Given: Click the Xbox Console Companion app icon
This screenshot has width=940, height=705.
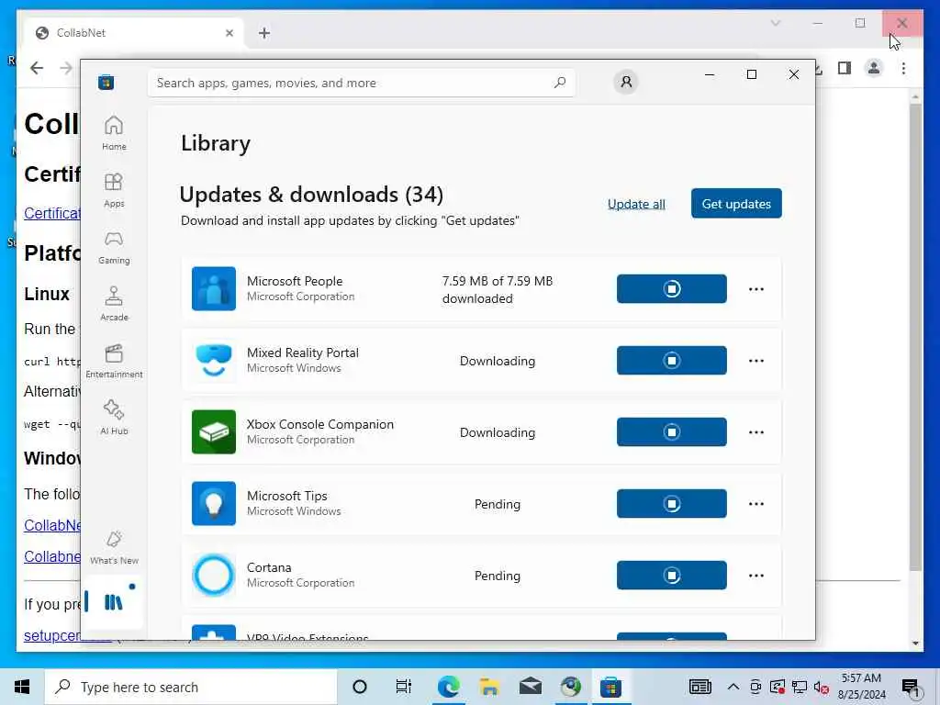Looking at the screenshot, I should (213, 431).
